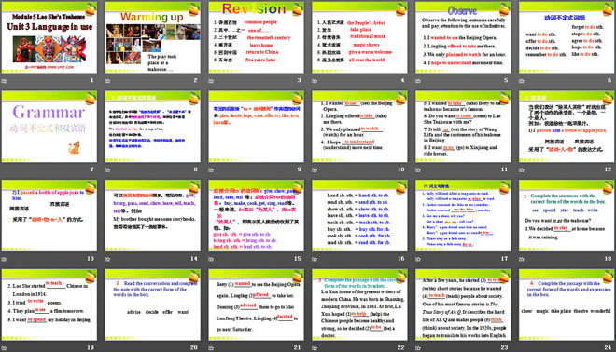Click the animation star under slide 19

[x=4, y=348]
